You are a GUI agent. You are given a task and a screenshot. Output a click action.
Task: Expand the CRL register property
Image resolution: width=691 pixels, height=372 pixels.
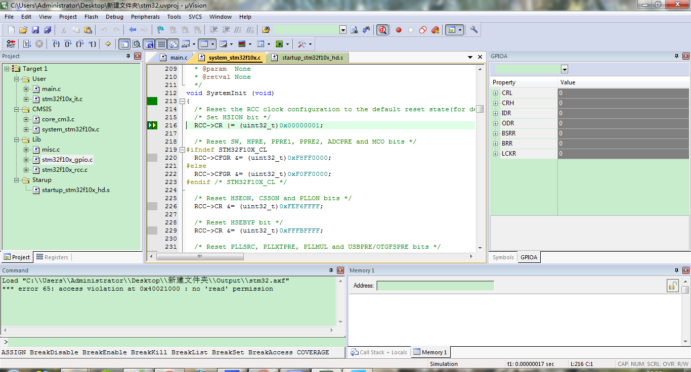(496, 93)
